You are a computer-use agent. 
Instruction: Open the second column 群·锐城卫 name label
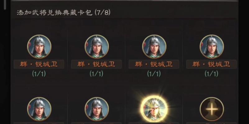[x=96, y=64]
